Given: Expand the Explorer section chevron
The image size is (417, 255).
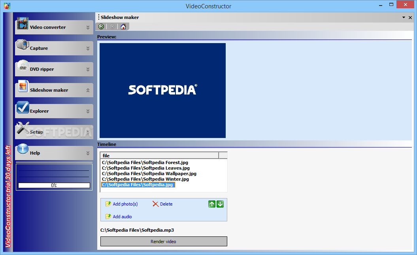Looking at the screenshot, I should click(x=88, y=111).
